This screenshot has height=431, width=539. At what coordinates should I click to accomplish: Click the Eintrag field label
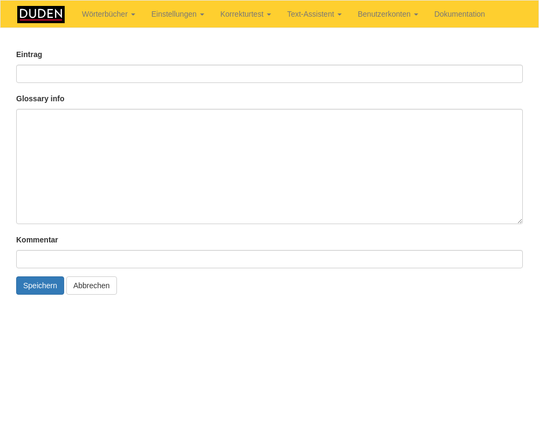[29, 54]
